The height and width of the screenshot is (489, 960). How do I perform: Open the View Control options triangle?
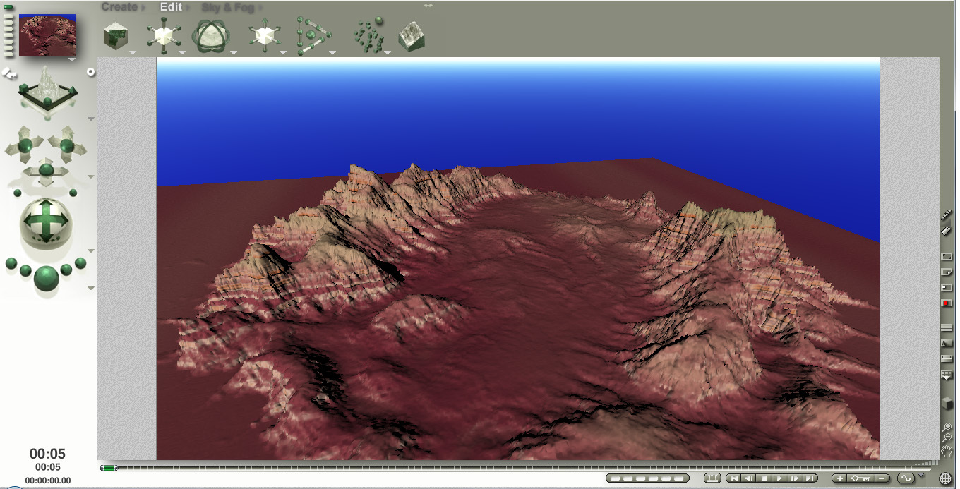point(91,119)
